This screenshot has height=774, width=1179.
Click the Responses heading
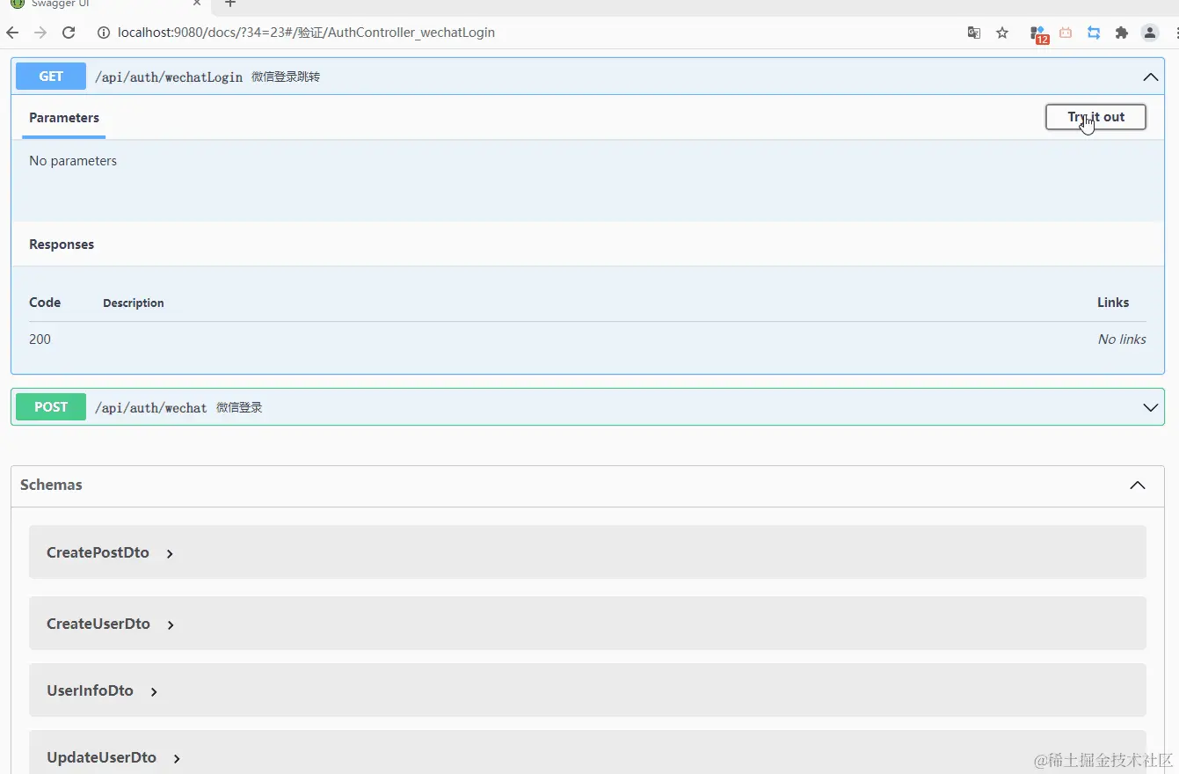coord(62,245)
